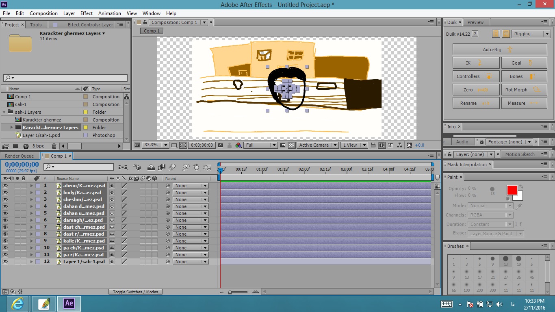Click the Duik Rot Morph button
Viewport: 555px width, 312px height.
pyautogui.click(x=524, y=90)
